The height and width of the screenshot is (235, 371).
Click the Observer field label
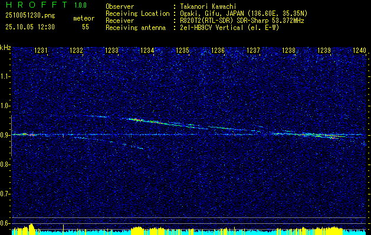coord(120,6)
